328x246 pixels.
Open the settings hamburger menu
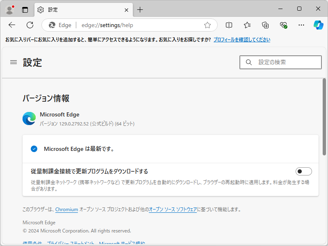click(x=13, y=62)
